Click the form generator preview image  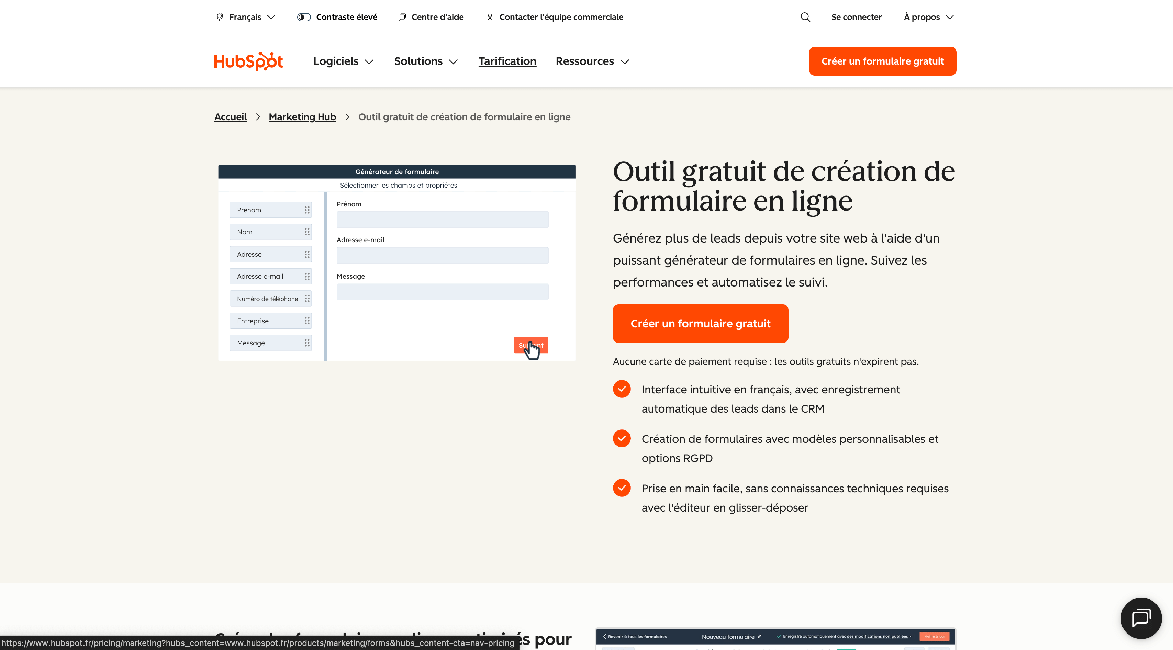click(x=396, y=262)
